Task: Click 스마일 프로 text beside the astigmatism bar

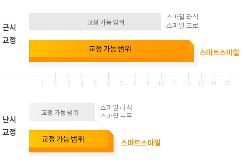Action: pyautogui.click(x=116, y=116)
